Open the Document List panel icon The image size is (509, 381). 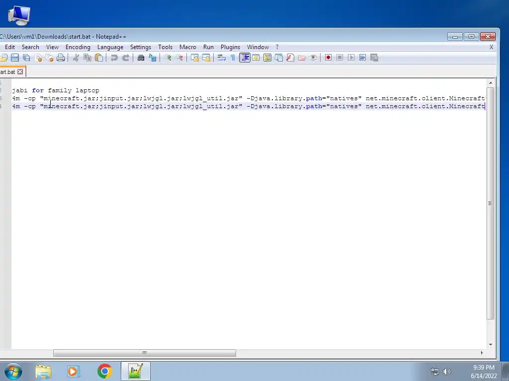[x=279, y=58]
